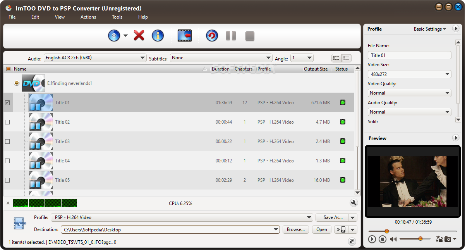Open the Edit menu
Image resolution: width=465 pixels, height=250 pixels.
tap(35, 17)
